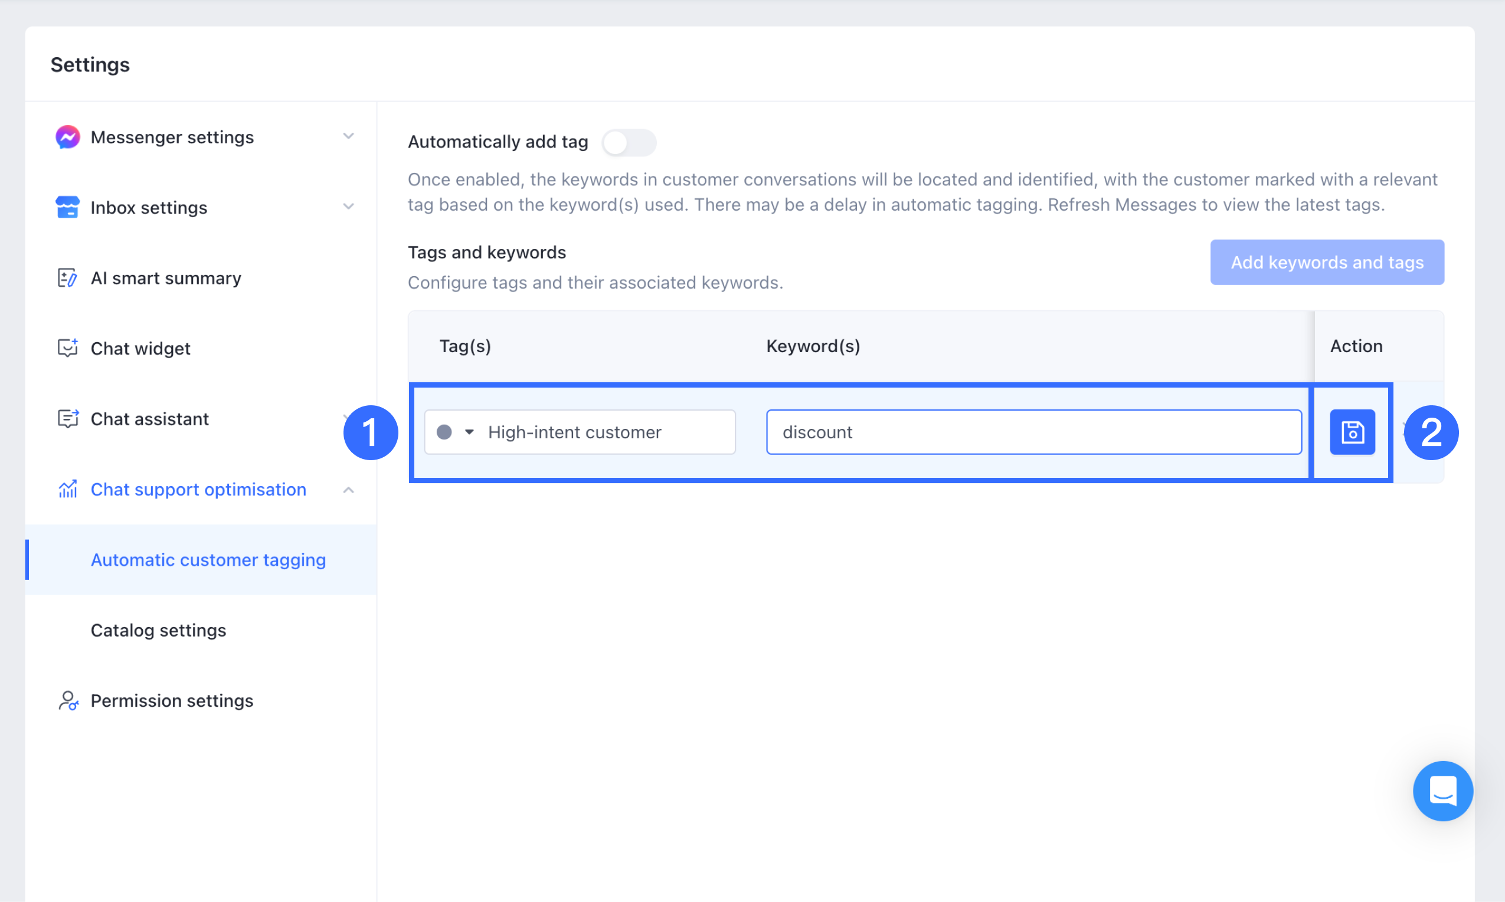Expand the Messenger settings chevron
Image resolution: width=1505 pixels, height=902 pixels.
tap(348, 136)
